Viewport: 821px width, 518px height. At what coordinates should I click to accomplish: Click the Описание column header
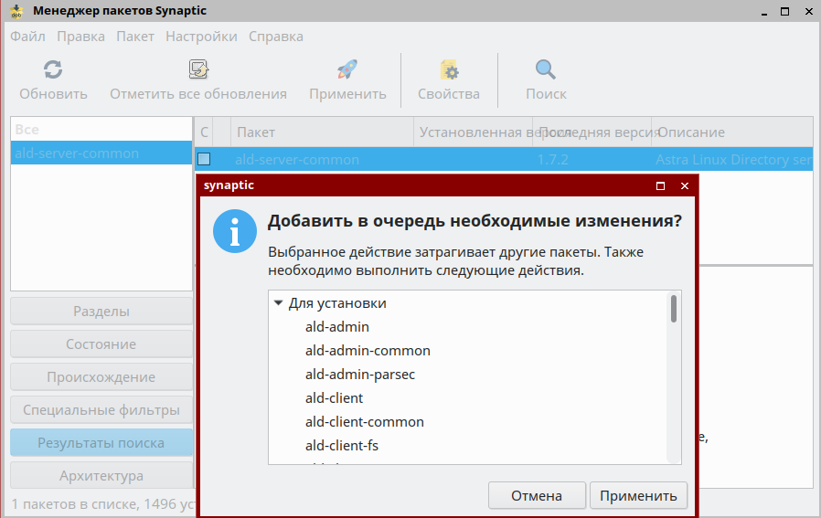732,132
